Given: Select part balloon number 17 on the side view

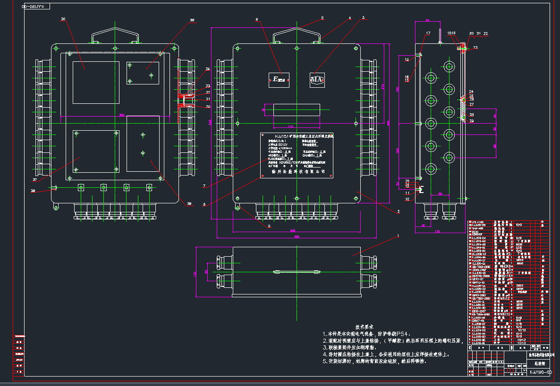Looking at the screenshot, I should click(x=428, y=33).
